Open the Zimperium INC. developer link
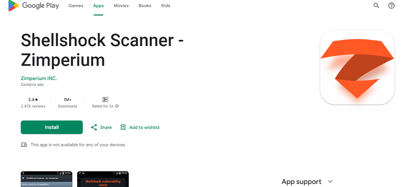401x187 pixels. 39,78
